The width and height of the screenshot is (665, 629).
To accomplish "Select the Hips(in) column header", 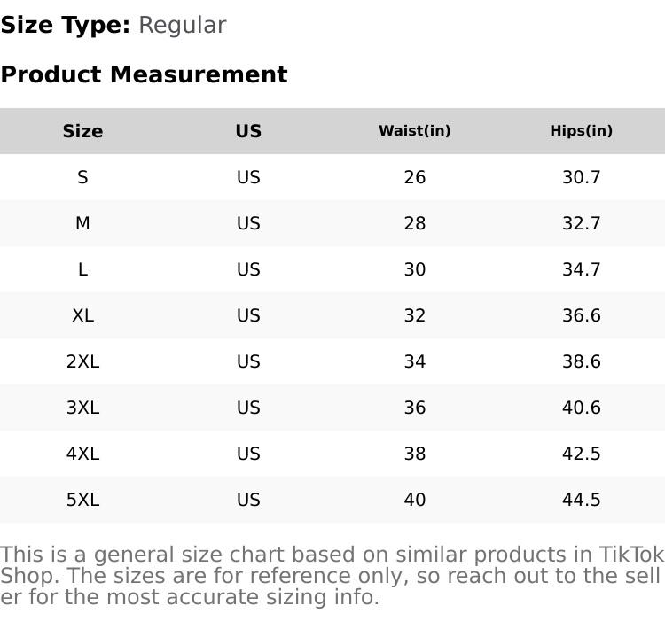I will 581,131.
